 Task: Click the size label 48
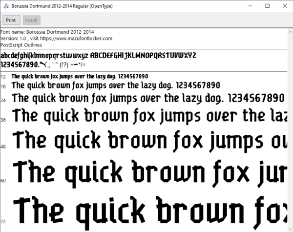tap(3, 147)
